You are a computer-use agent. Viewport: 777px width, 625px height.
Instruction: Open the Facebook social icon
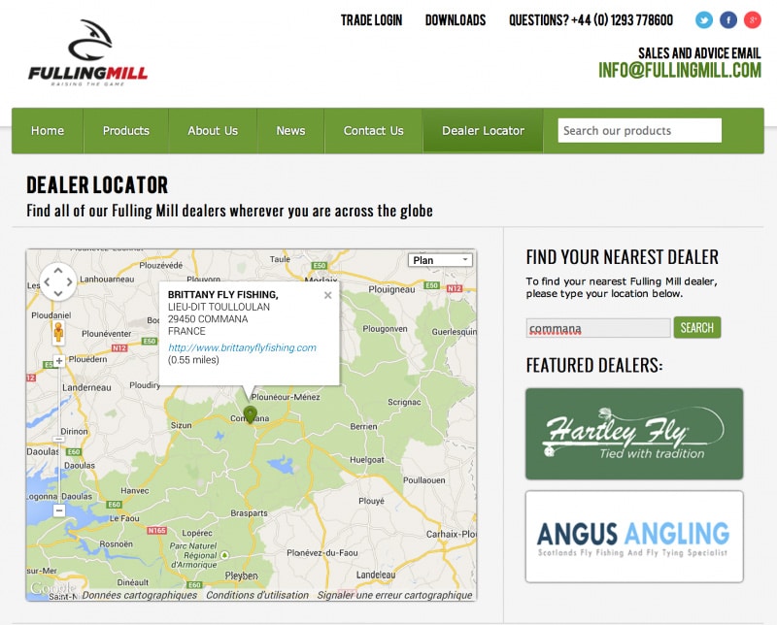point(728,20)
